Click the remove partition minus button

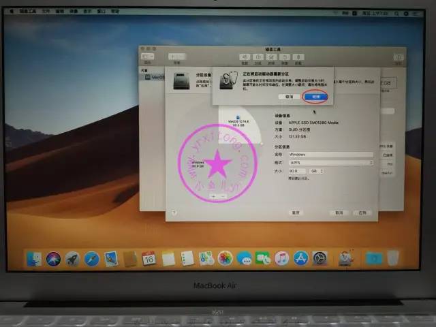coord(222,196)
